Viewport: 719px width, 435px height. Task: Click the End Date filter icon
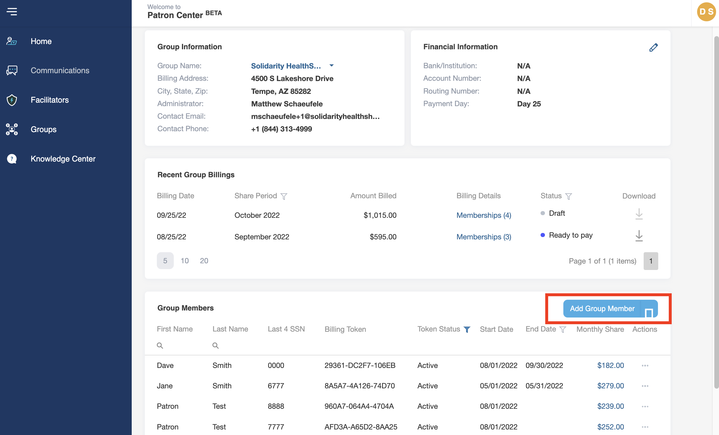click(562, 329)
